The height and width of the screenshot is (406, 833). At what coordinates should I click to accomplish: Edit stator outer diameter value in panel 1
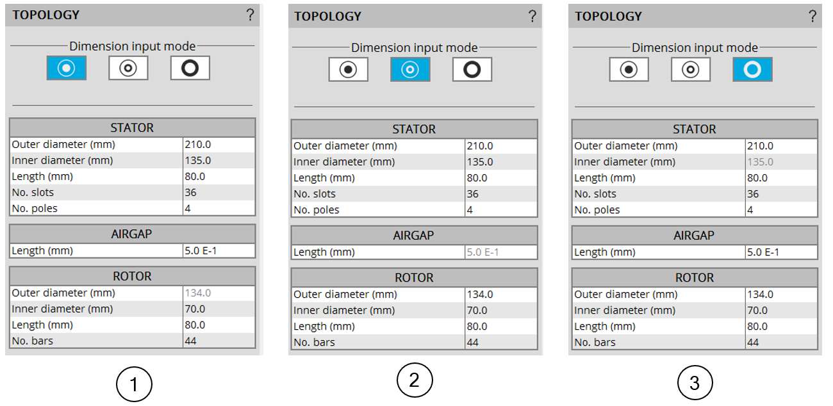click(219, 145)
